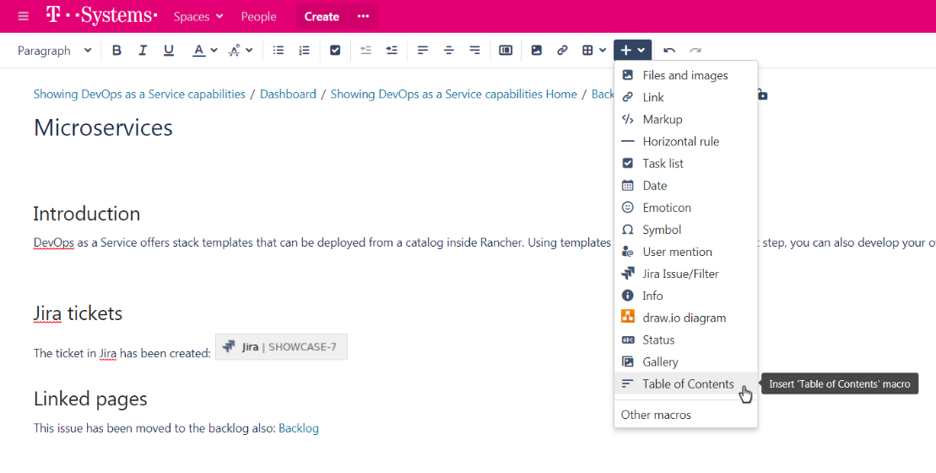The height and width of the screenshot is (473, 936).
Task: Open the hamburger menu beside T-Systems logo
Action: tap(24, 16)
